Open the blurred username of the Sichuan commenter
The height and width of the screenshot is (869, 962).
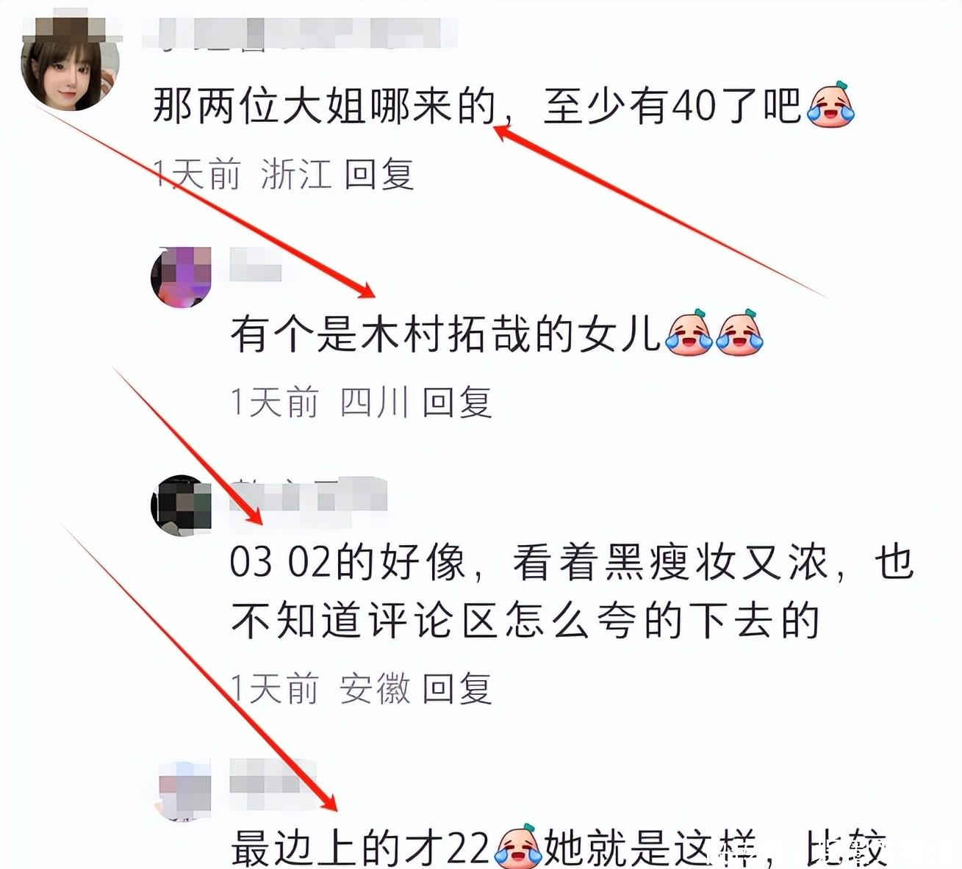[x=256, y=264]
